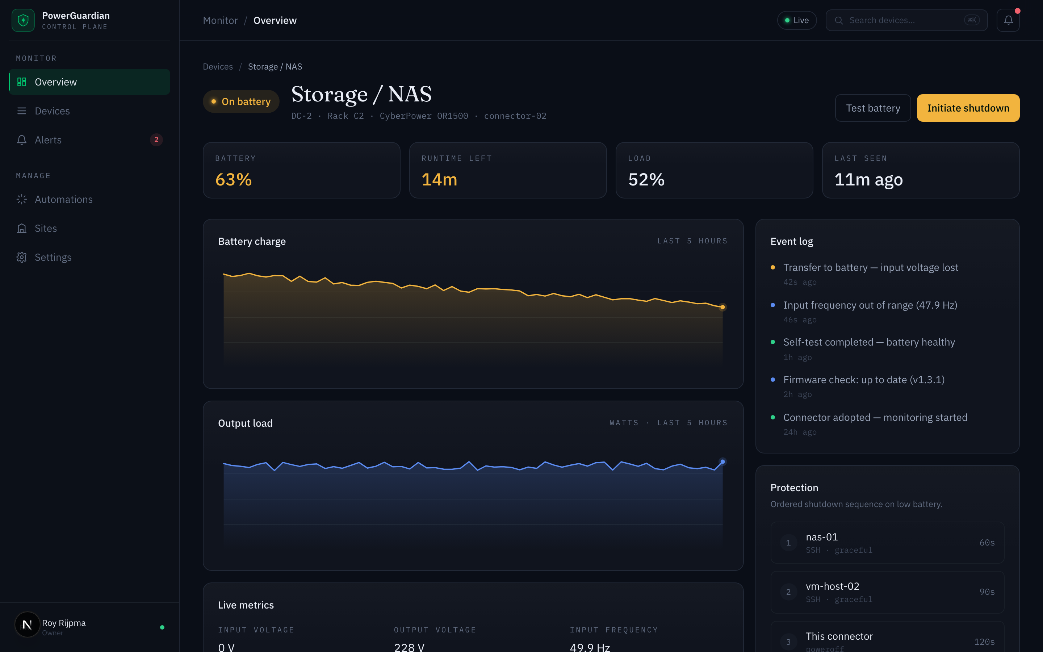Click the Initiate shutdown button
The height and width of the screenshot is (652, 1043).
[x=968, y=108]
